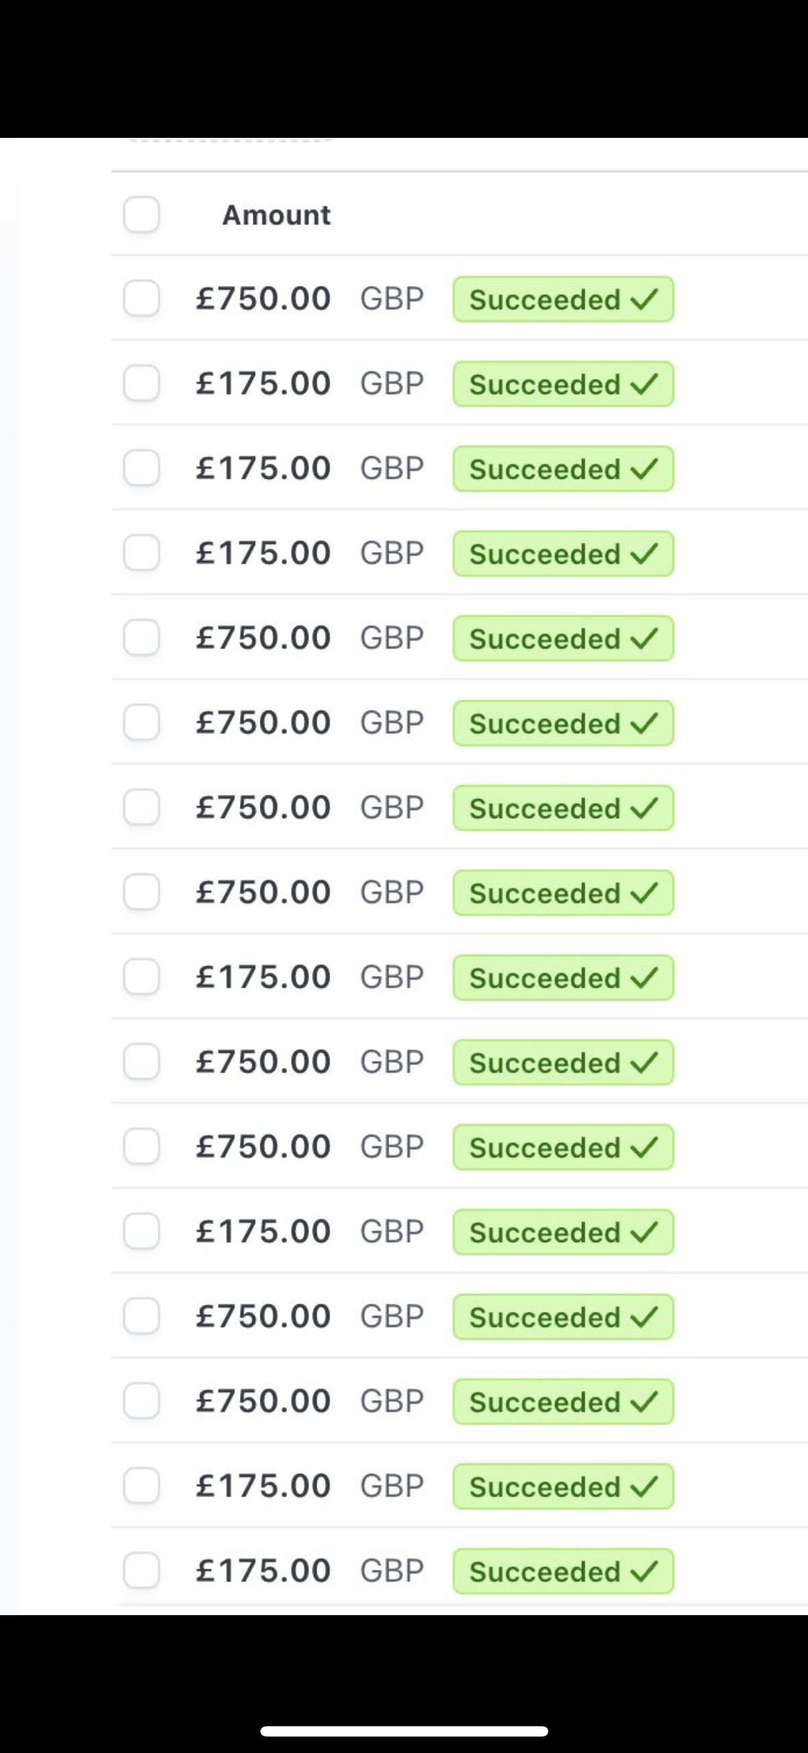
Task: Select the checkbox on the second-to-last payment row
Action: tap(142, 1486)
